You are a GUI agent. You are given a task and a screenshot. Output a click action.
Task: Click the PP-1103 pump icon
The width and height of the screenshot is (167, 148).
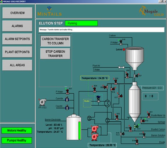[x=43, y=102]
